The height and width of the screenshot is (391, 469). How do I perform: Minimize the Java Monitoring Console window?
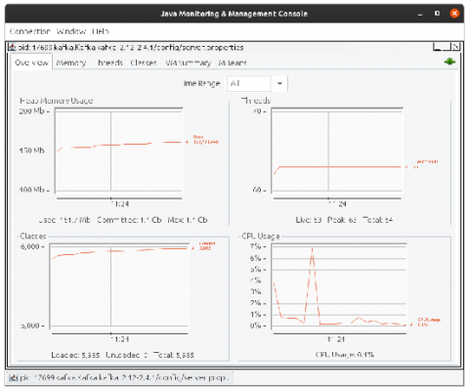tap(420, 14)
